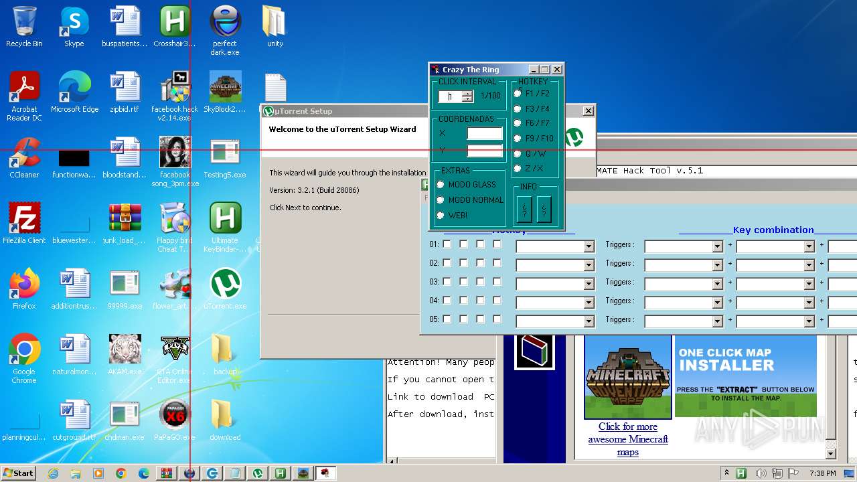
Task: Open the download folder
Action: [x=225, y=421]
